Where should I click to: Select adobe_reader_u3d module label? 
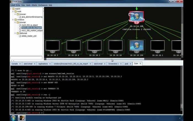pyautogui.click(x=29, y=36)
